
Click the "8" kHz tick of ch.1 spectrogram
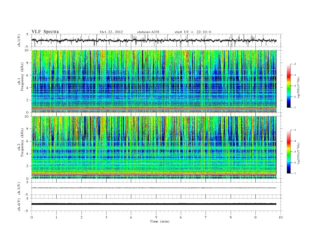pyautogui.click(x=28, y=63)
